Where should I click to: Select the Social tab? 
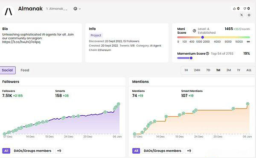(x=8, y=70)
